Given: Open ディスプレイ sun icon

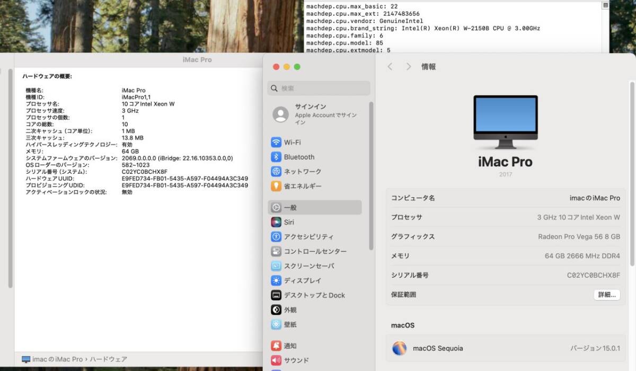Looking at the screenshot, I should (276, 280).
